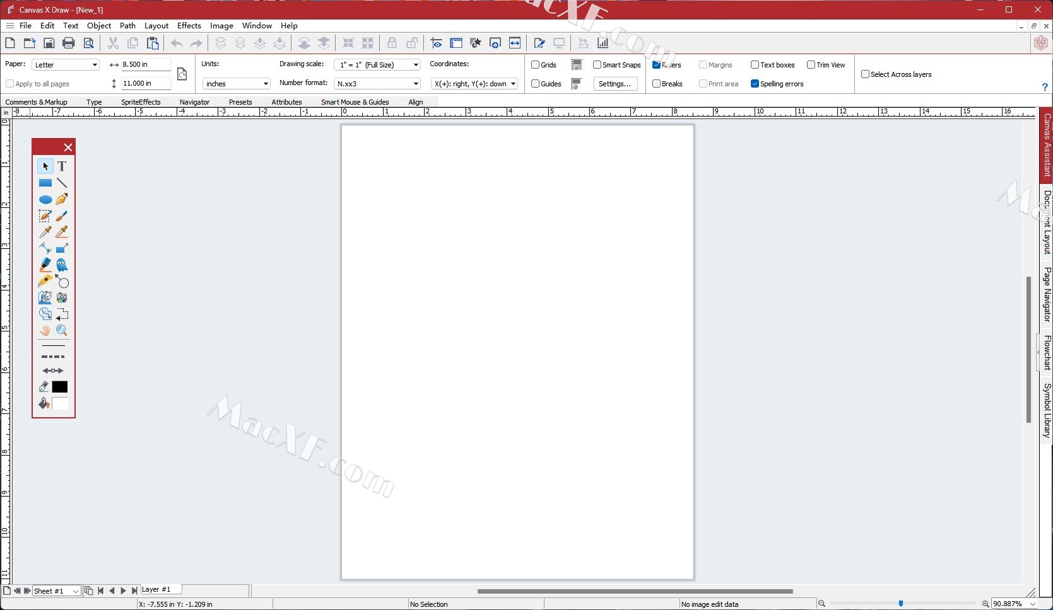Click the Paste clipboard icon
This screenshot has height=610, width=1053.
[153, 43]
